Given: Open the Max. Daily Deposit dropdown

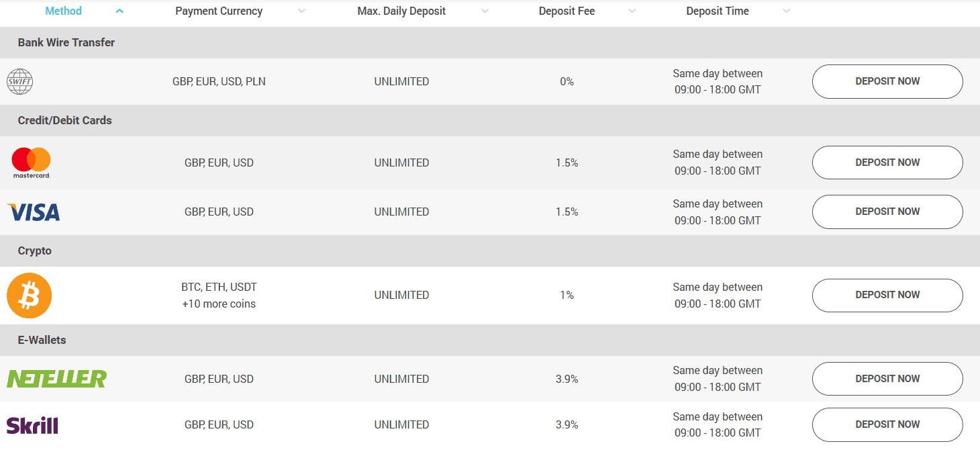Looking at the screenshot, I should [485, 11].
